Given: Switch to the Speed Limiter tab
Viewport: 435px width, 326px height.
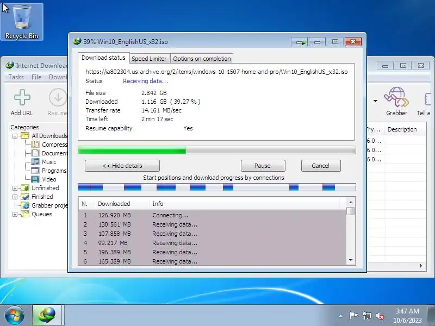Looking at the screenshot, I should [149, 59].
